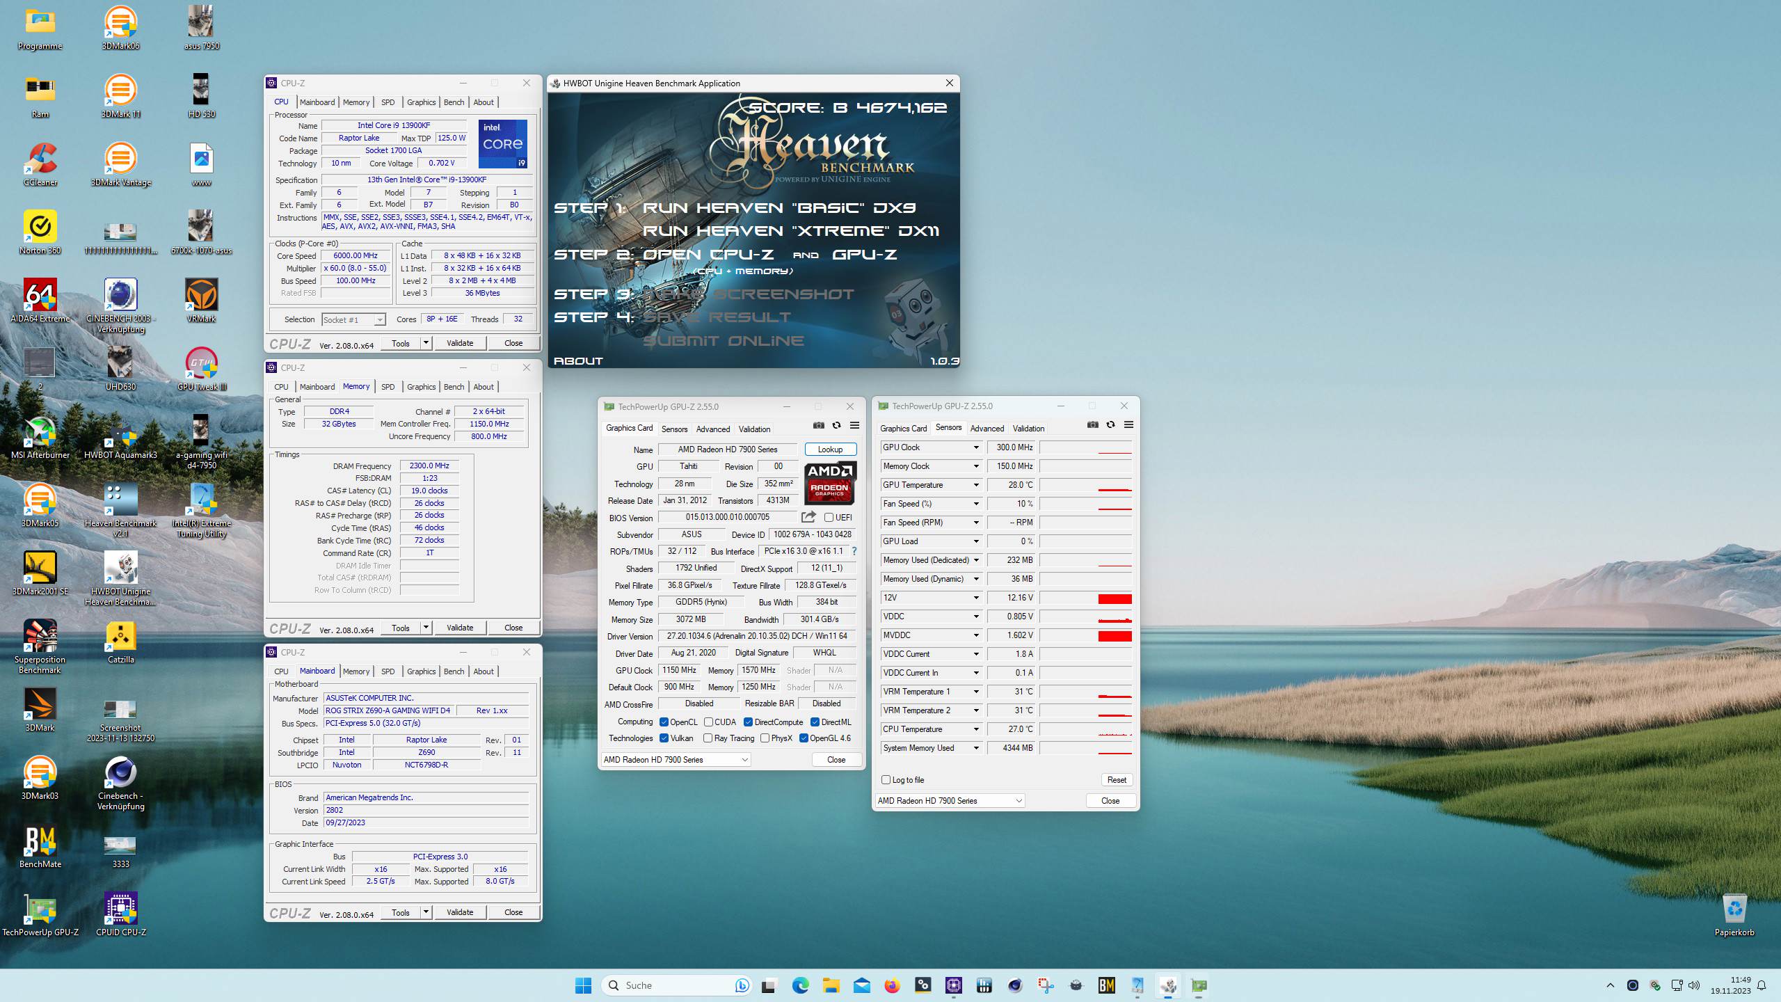Open the CPUID CPU-Z desktop icon
Viewport: 1781px width, 1002px height.
click(120, 914)
